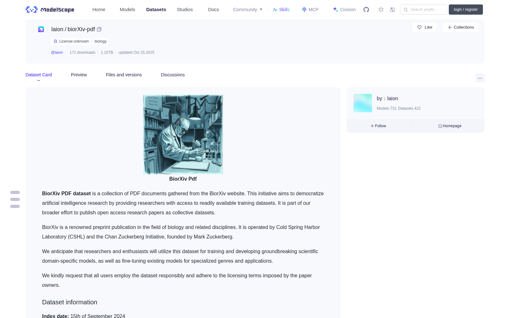Viewport: 510px width, 318px height.
Task: Click the dataset avatar icon next to laion
Action: point(41,29)
